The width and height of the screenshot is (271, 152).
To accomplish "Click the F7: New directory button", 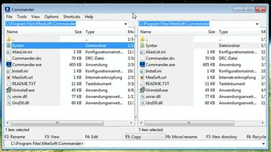I will [221, 137].
